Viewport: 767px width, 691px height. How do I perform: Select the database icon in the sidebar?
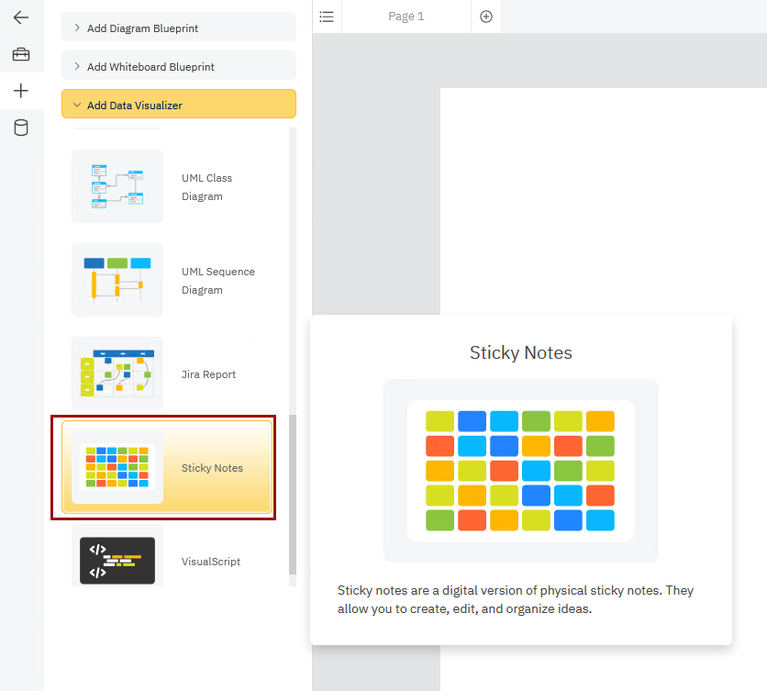(22, 127)
